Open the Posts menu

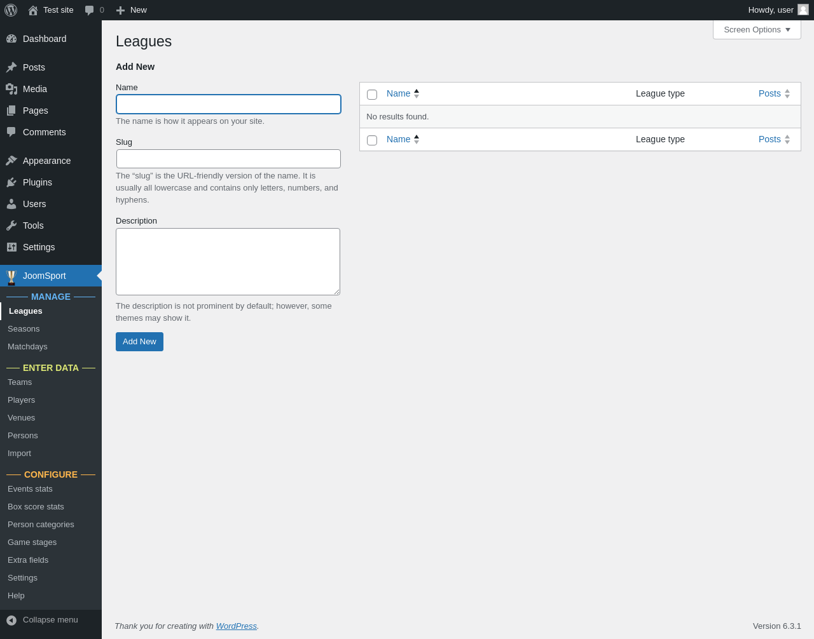tap(51, 67)
